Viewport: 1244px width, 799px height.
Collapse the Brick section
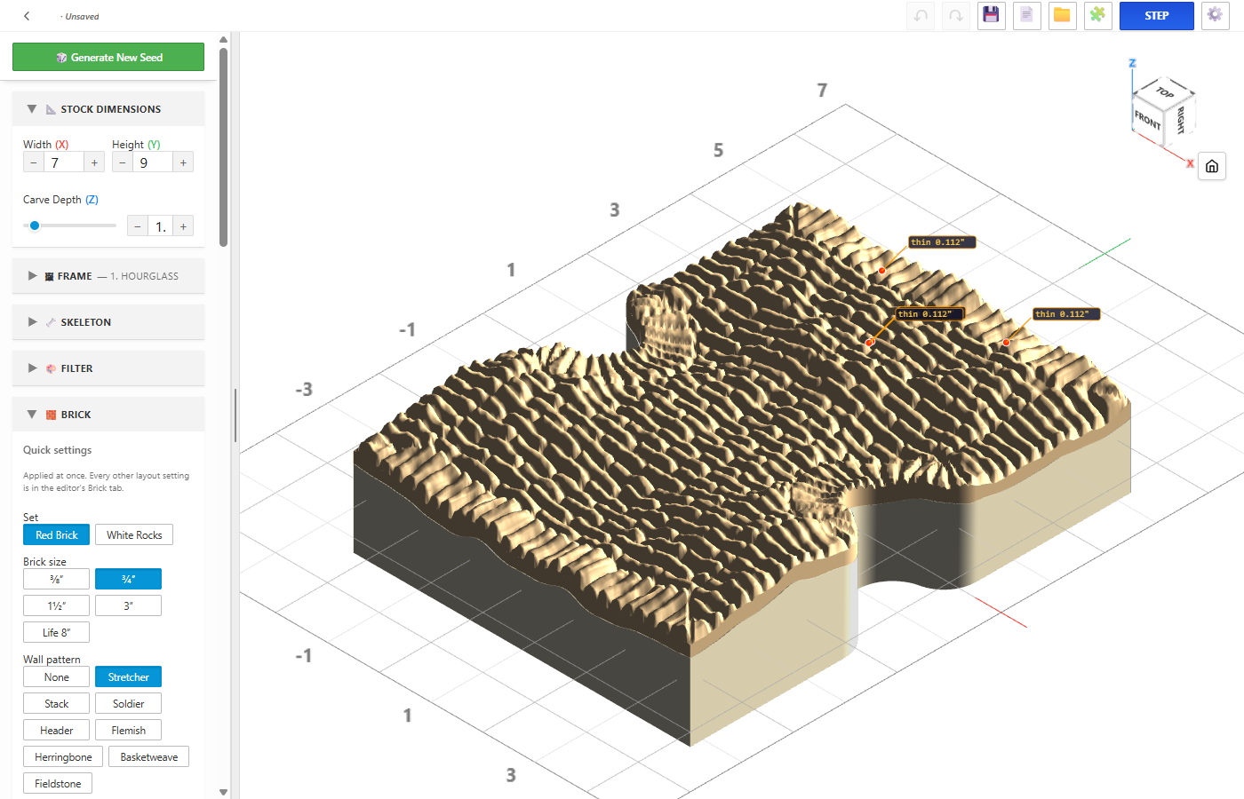(108, 415)
